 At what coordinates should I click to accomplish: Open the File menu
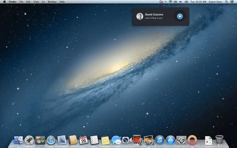pyautogui.click(x=21, y=2)
